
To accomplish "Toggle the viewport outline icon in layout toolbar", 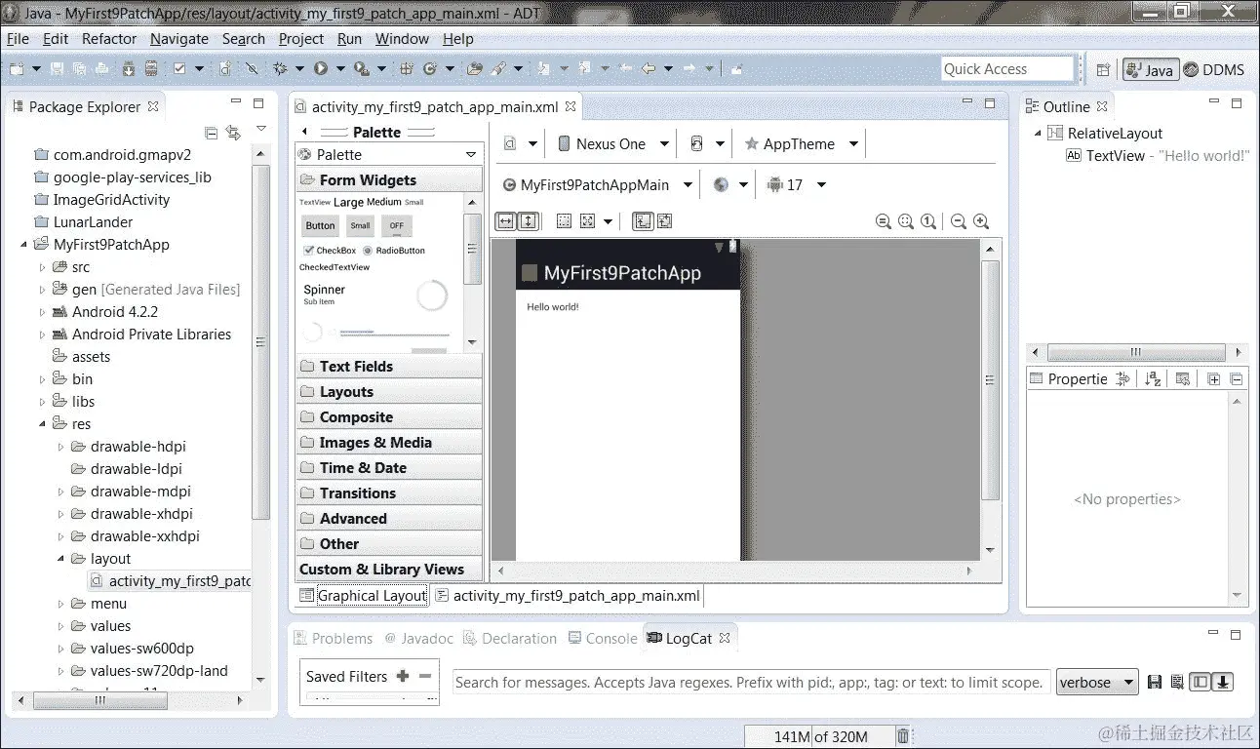I will tap(564, 221).
